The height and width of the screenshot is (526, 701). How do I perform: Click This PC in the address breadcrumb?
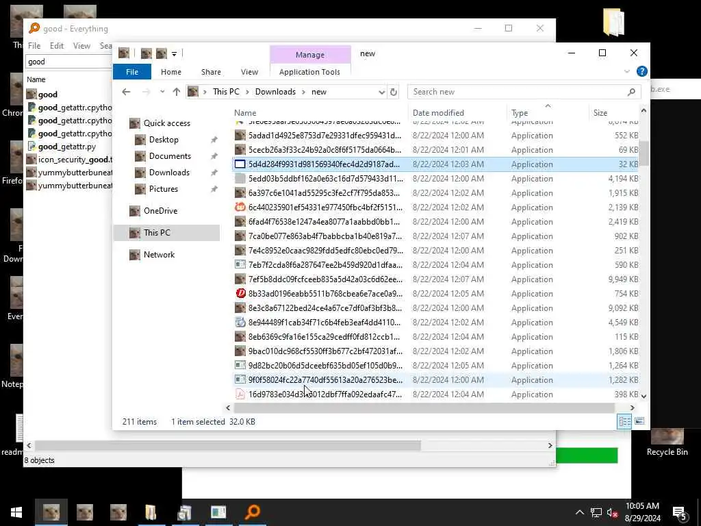click(x=226, y=92)
